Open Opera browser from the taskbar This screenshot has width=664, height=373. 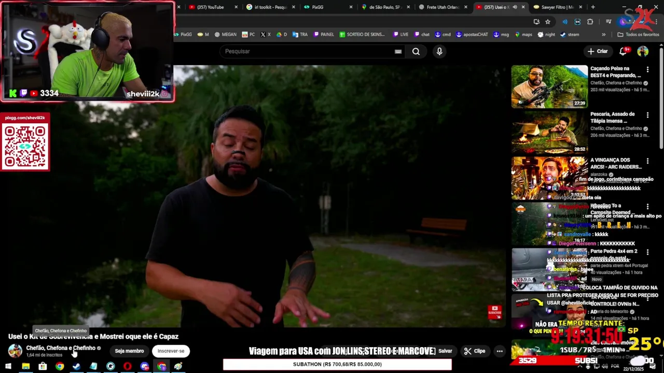tap(128, 366)
